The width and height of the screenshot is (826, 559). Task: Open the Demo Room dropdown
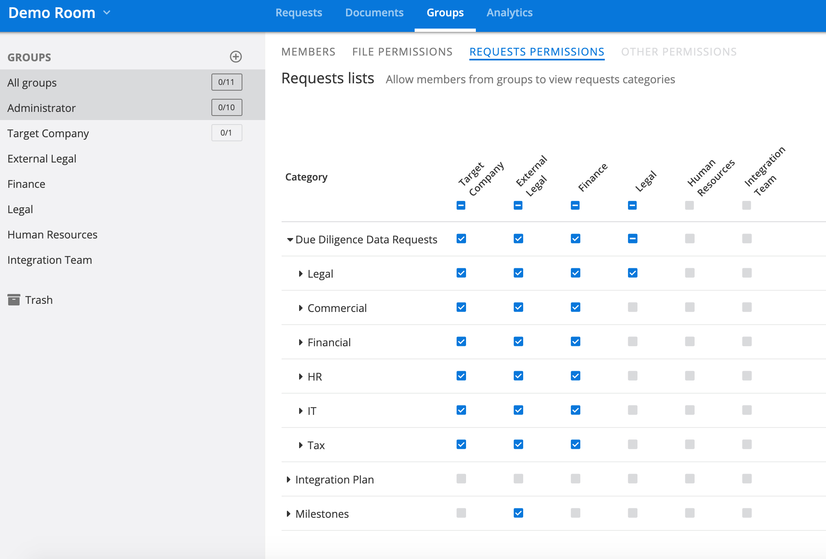pyautogui.click(x=107, y=13)
